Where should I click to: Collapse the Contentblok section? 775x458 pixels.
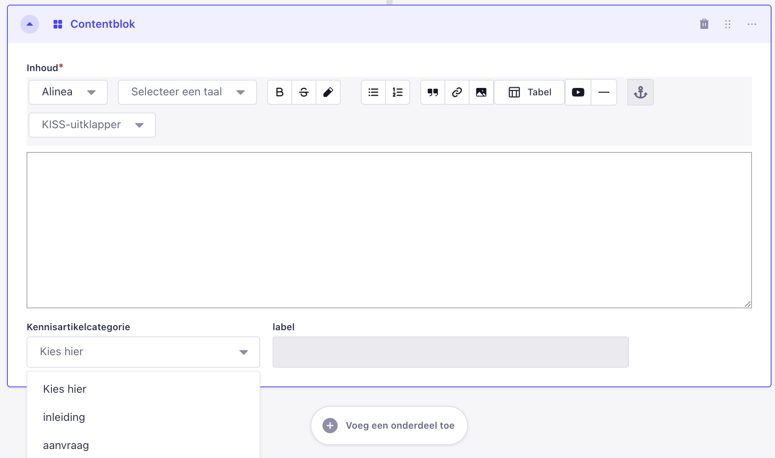(x=30, y=24)
